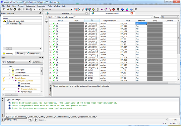181x126 pixels.
Task: Click the highlighted toolbar icon next to project dropdown
Action: 76,9
